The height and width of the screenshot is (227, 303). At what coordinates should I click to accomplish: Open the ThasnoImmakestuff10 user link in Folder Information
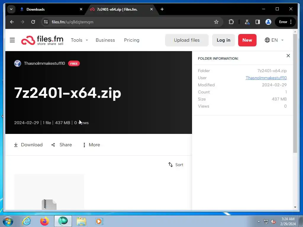point(266,78)
